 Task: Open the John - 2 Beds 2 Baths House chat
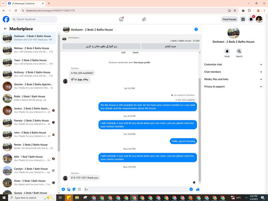[x=29, y=135]
